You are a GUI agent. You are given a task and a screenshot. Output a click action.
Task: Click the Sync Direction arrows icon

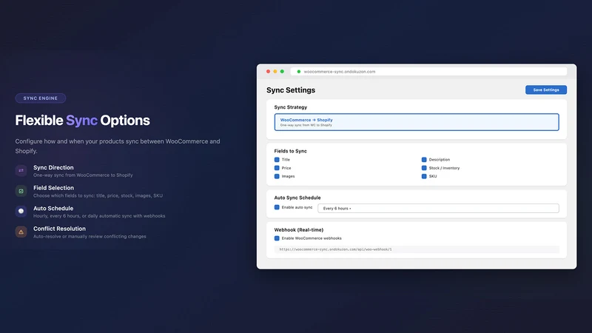tap(21, 171)
